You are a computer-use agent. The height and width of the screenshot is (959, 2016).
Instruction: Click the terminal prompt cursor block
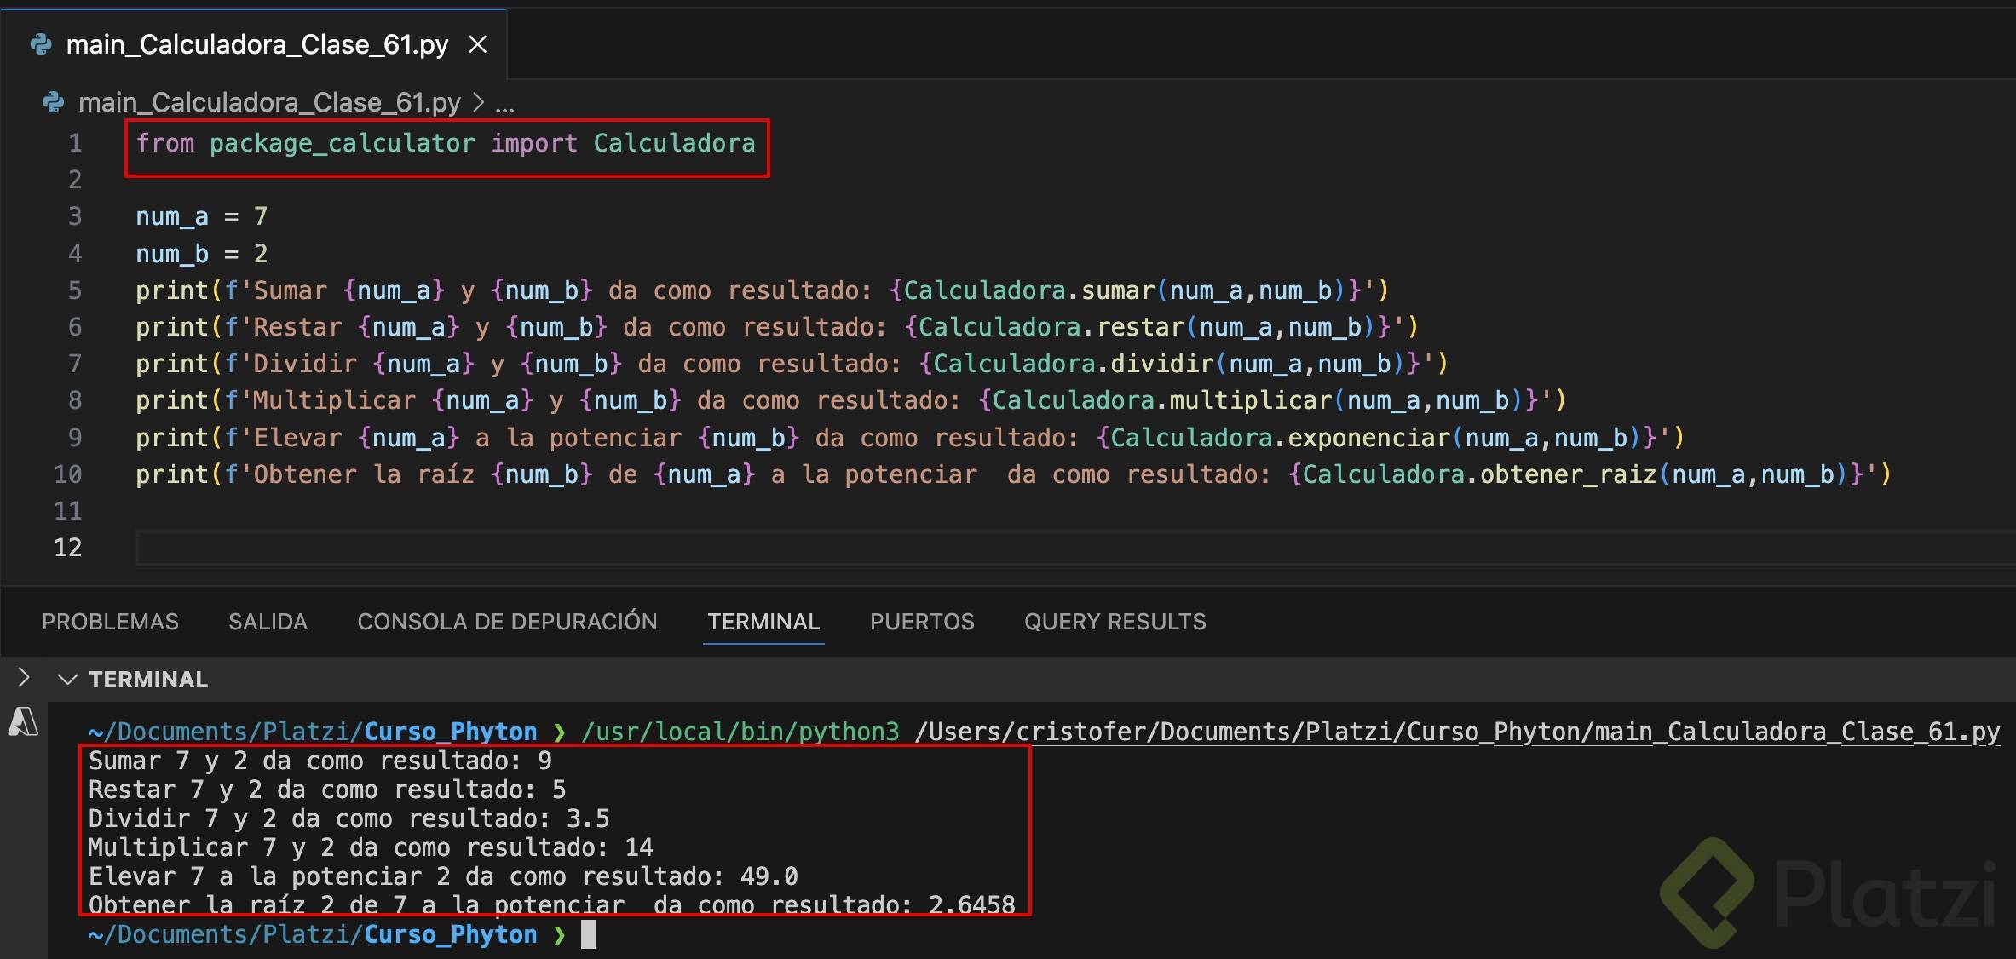coord(588,934)
